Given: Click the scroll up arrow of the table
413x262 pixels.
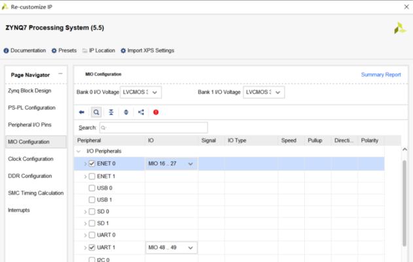Looking at the screenshot, I should (404, 149).
